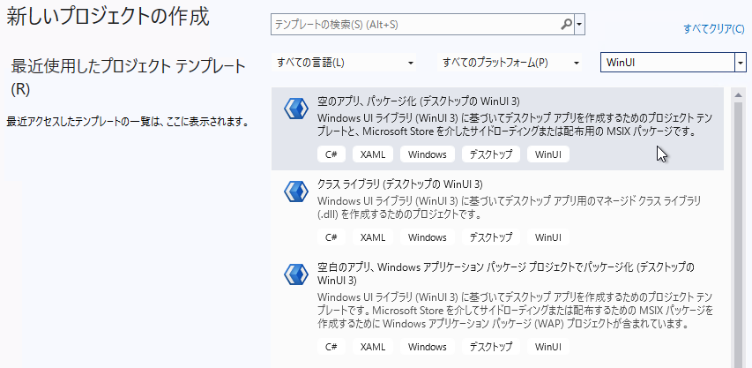Click XAML tag of 空のアプリ、パッケージ化 template

(373, 154)
